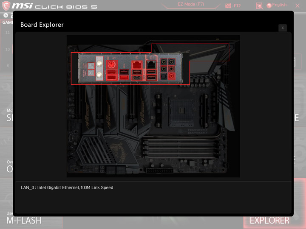Select the USB port directly beneath the PS/2 port

(x=112, y=72)
